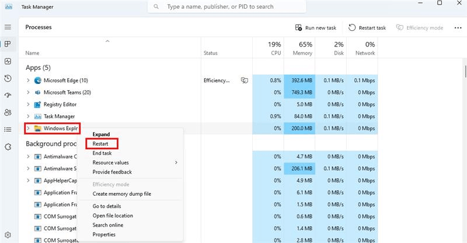Click the 749.3 MB memory cell
The height and width of the screenshot is (243, 467).
coord(299,93)
